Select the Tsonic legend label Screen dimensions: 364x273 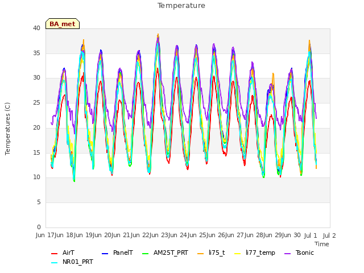(x=305, y=253)
